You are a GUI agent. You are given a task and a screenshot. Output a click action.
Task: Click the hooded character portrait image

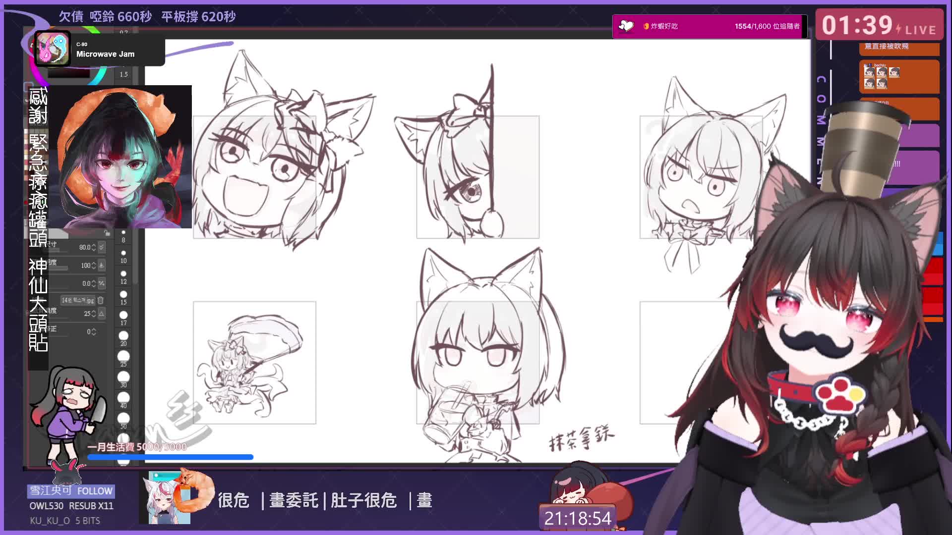pyautogui.click(x=120, y=157)
